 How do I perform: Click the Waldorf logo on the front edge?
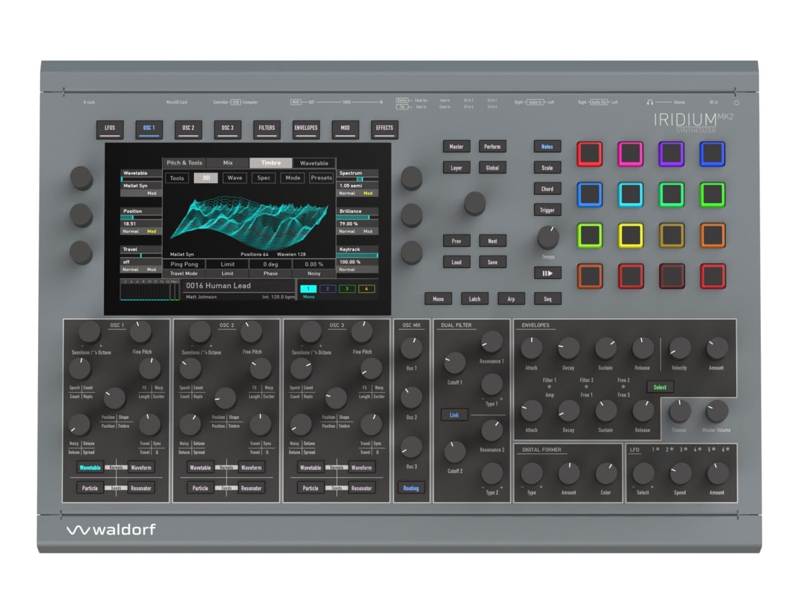tap(111, 529)
